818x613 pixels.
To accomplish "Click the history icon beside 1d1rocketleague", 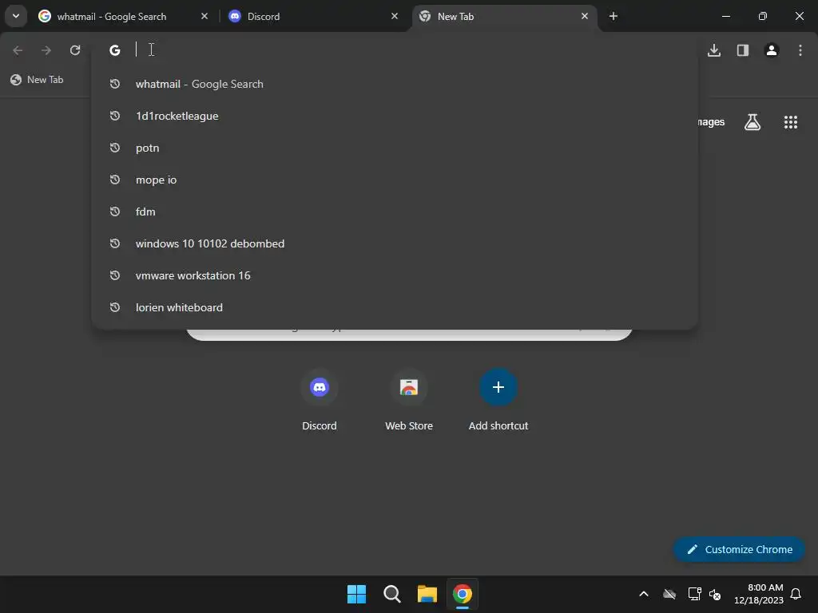I will [x=115, y=116].
